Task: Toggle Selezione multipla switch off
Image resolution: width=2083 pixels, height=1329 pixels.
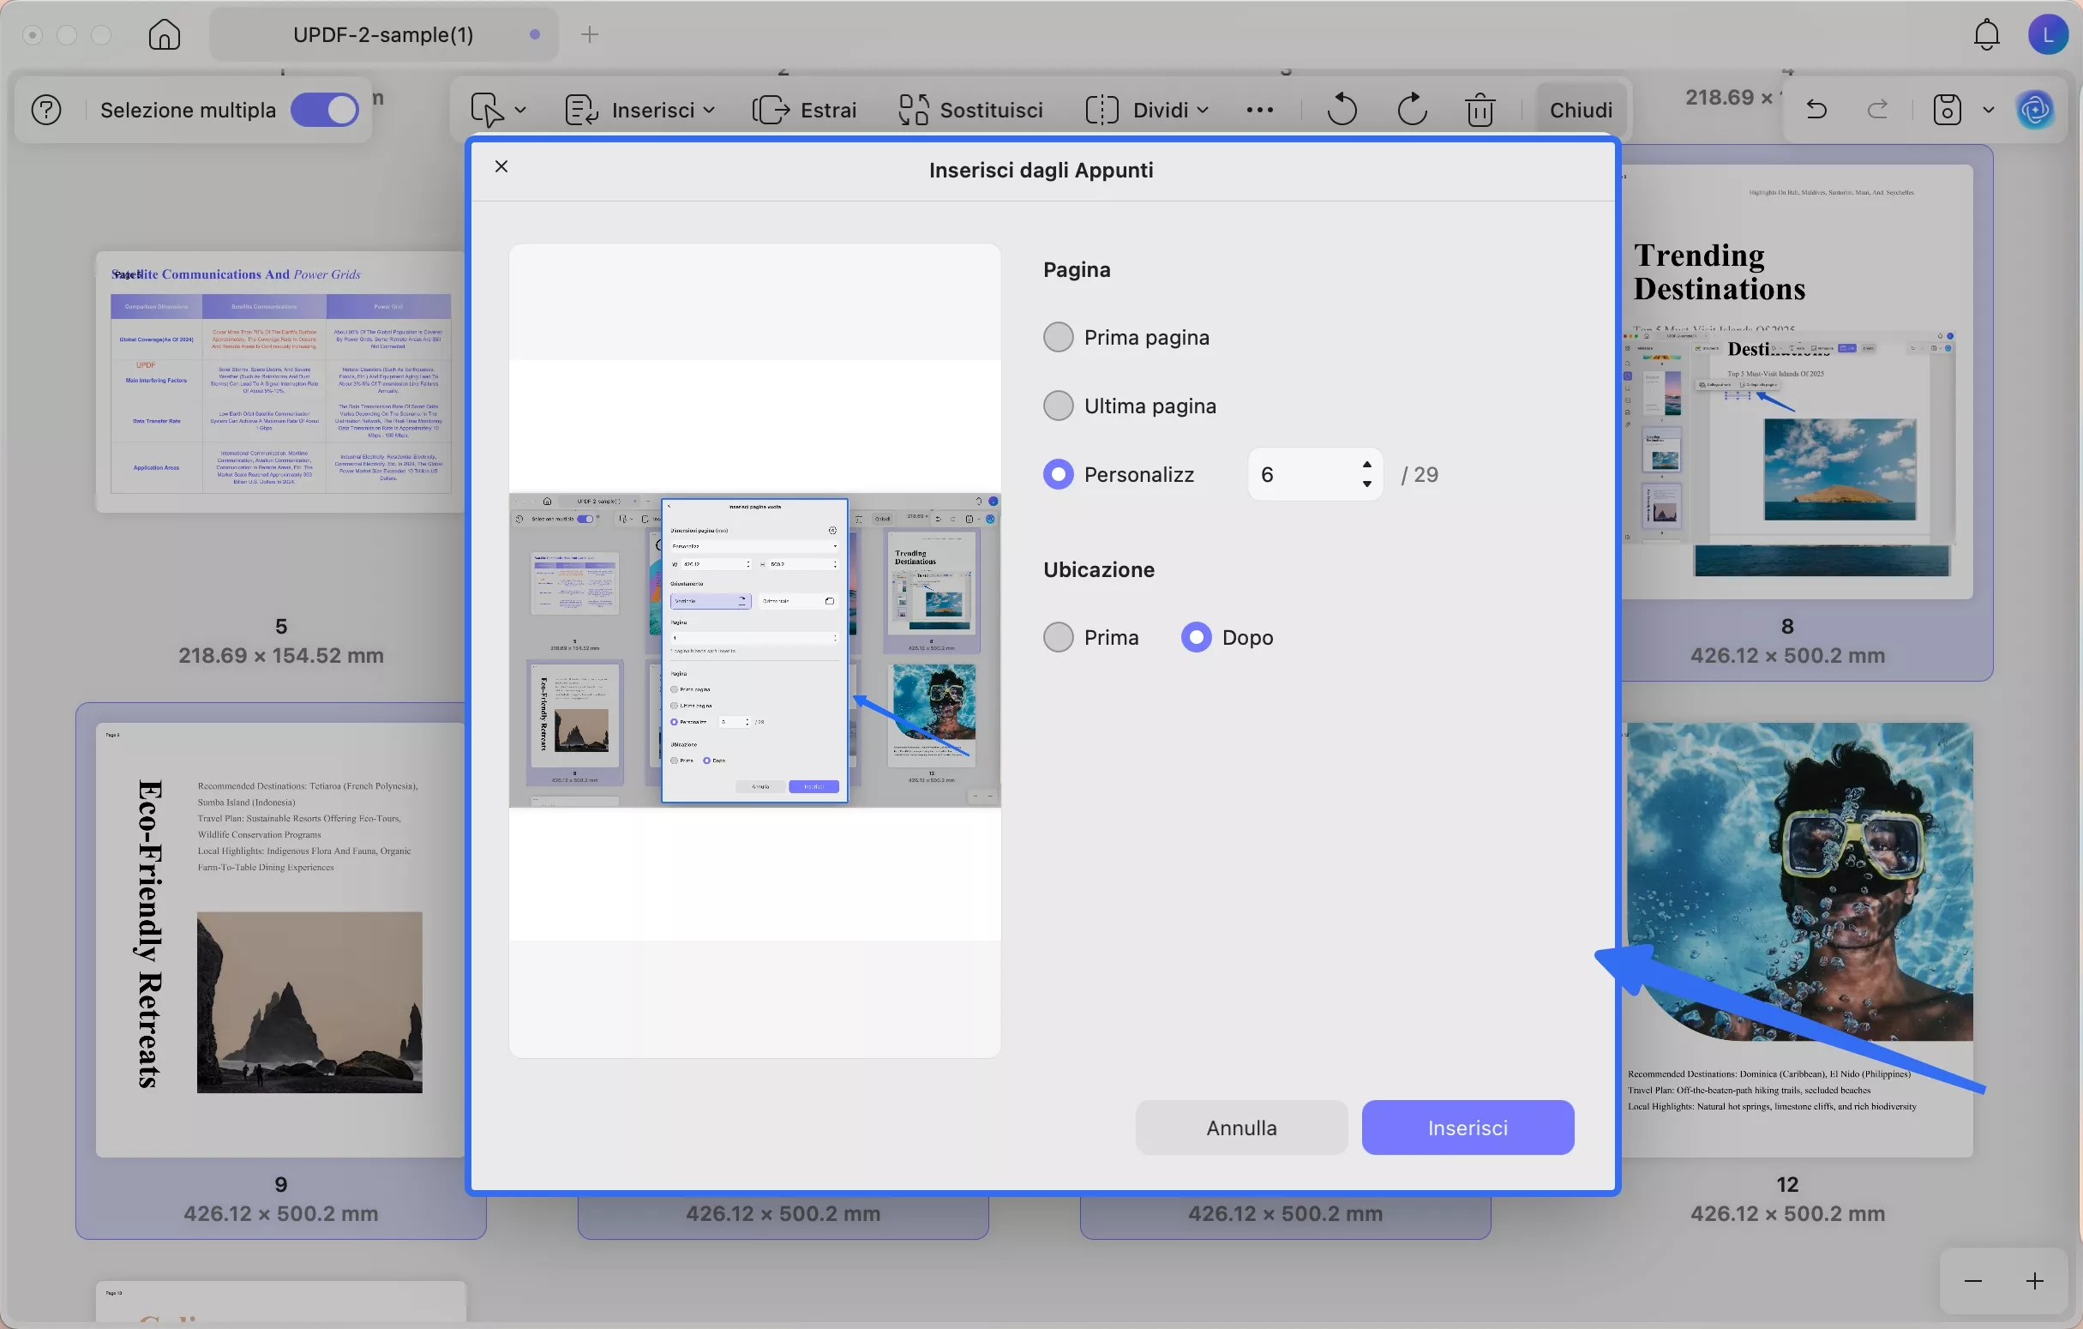Action: click(x=324, y=110)
